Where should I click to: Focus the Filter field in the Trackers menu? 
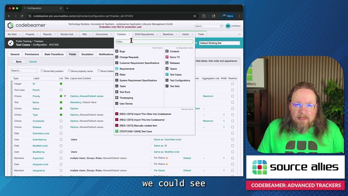point(154,42)
